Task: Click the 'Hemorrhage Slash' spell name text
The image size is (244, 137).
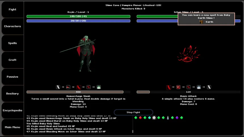Action: pyautogui.click(x=78, y=96)
